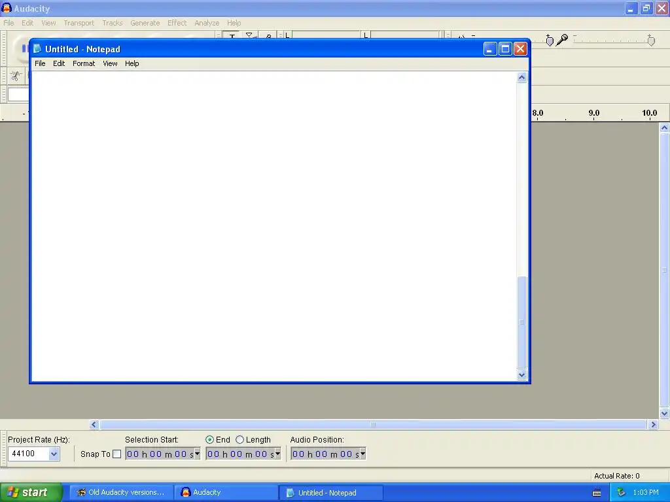Open End time format dropdown arrow
This screenshot has width=670, height=502.
[x=277, y=454]
